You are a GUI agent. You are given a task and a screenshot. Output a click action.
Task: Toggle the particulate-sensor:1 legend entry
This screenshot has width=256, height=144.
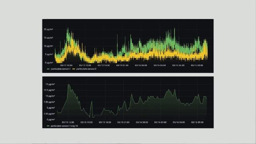coord(60,69)
